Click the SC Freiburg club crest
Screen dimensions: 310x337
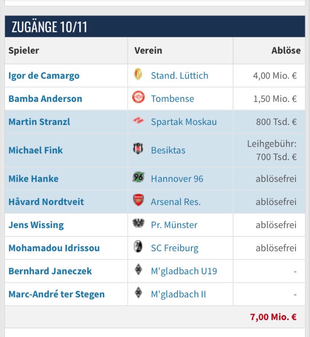138,248
